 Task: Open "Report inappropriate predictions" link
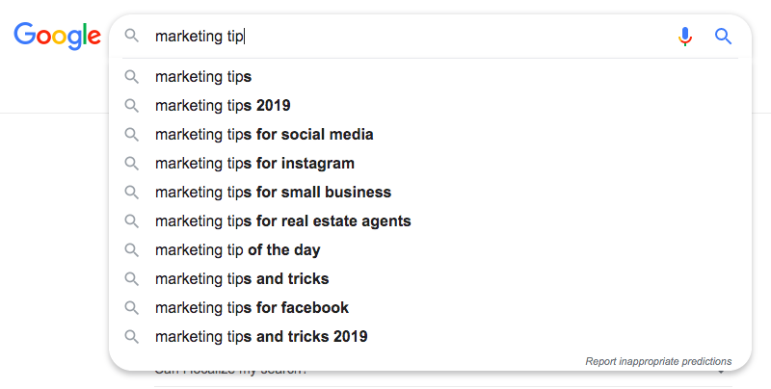click(658, 362)
